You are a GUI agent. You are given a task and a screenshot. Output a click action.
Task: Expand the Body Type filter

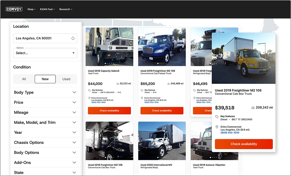click(45, 92)
